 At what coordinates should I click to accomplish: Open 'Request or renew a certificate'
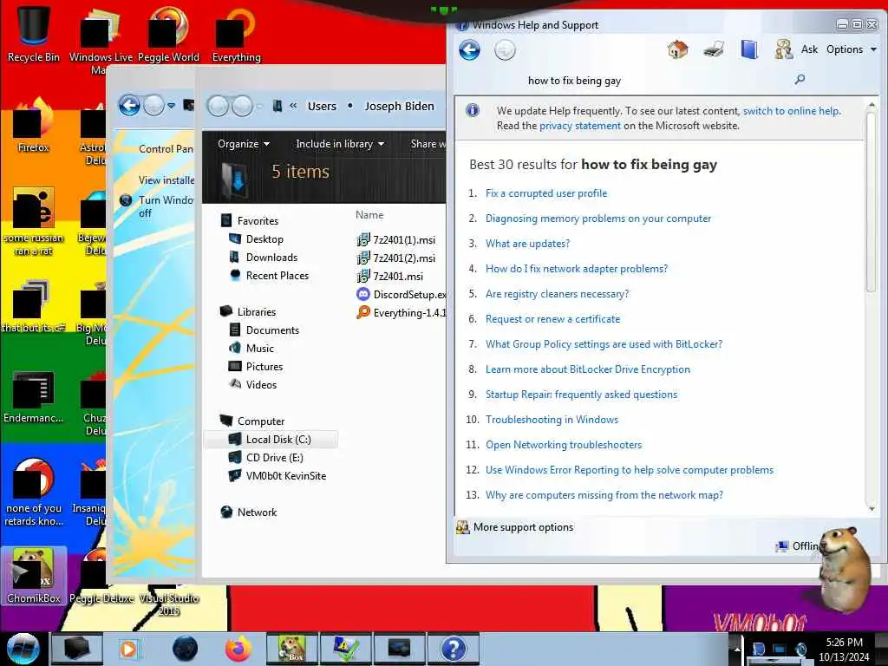552,319
